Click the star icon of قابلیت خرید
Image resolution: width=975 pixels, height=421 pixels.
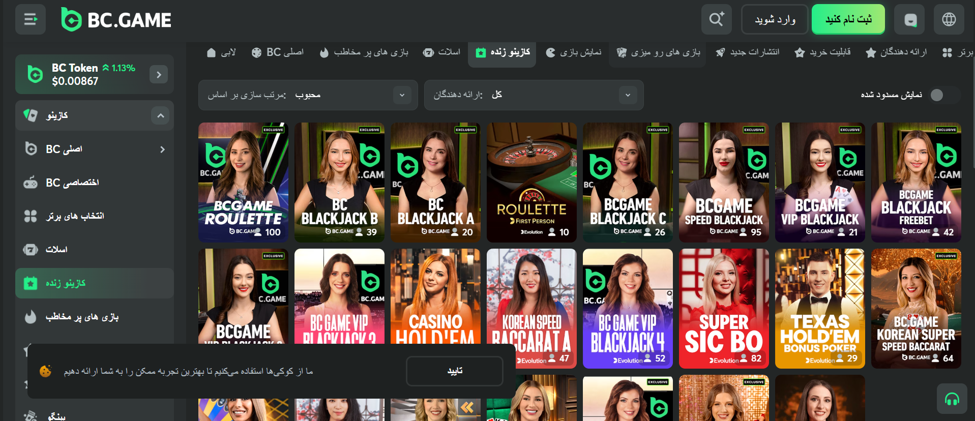[x=800, y=52]
